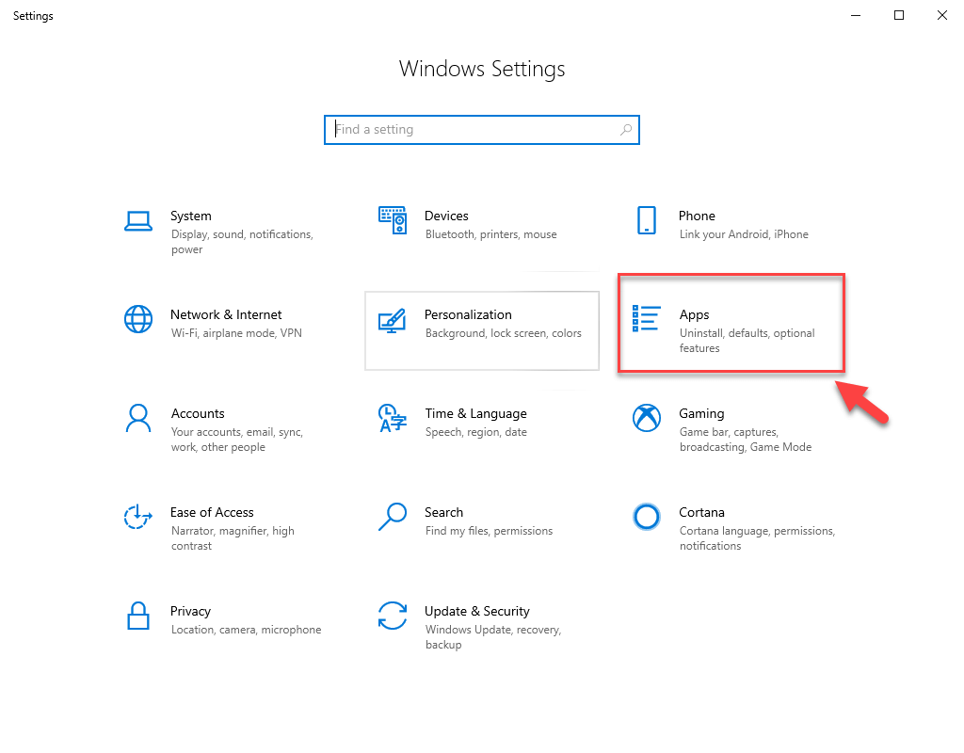Open Phone settings title
The width and height of the screenshot is (964, 753).
click(697, 216)
